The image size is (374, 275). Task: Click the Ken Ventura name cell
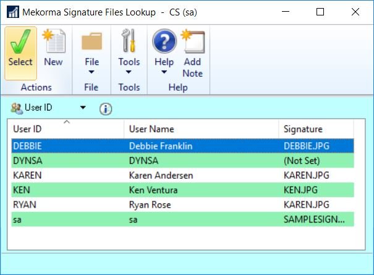(x=153, y=190)
